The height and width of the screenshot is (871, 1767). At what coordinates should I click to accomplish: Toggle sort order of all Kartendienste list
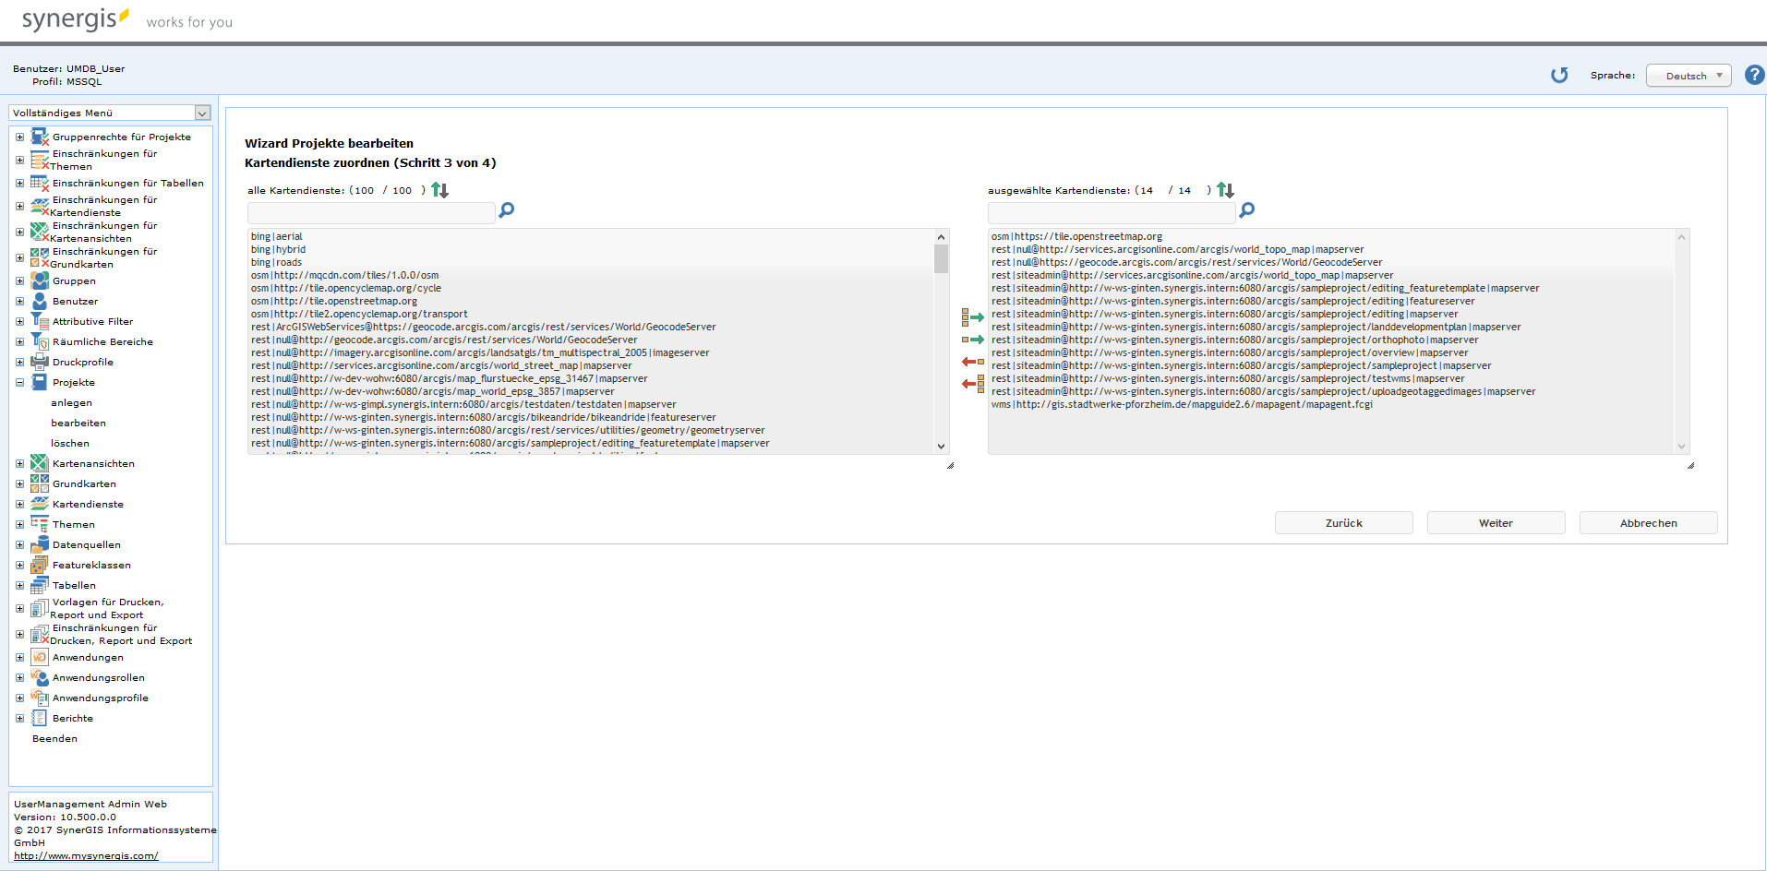[x=440, y=190]
